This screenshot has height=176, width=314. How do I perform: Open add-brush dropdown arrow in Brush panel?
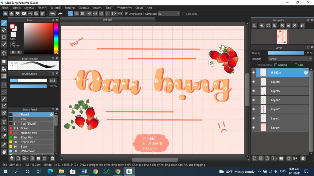pos(27,158)
